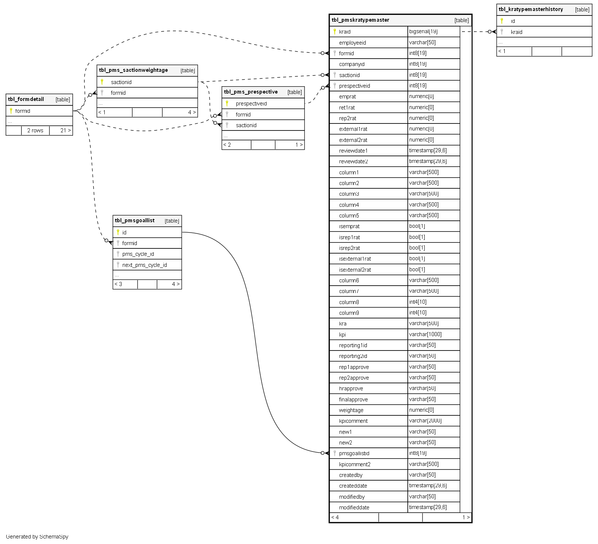Click the yellow key icon beside sactionid in tbl_pms_sactionweightage
598x544 pixels.
pos(102,82)
